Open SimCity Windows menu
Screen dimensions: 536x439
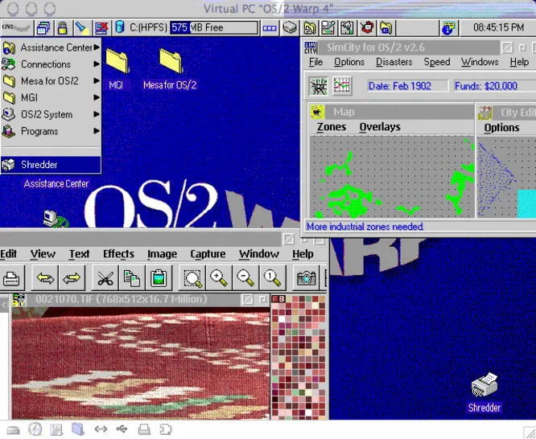[x=480, y=62]
